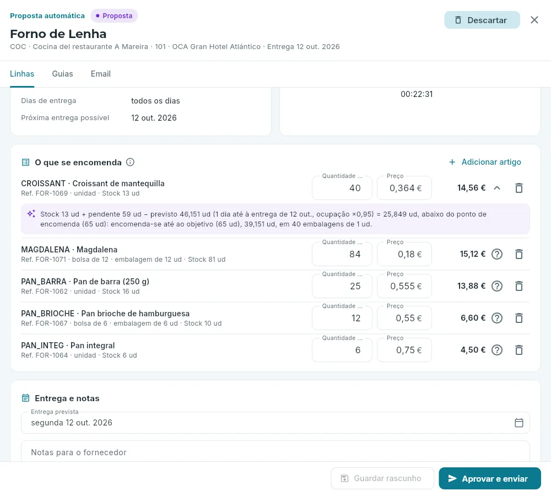Edit MAGDALENA price field 0,18 €
Image resolution: width=551 pixels, height=496 pixels.
[x=404, y=254]
